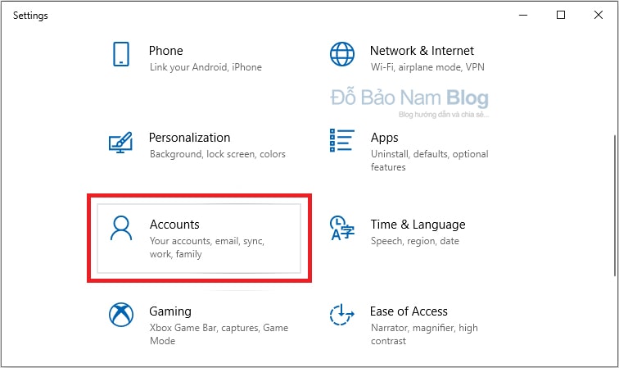Click the Accounts person icon

(121, 228)
